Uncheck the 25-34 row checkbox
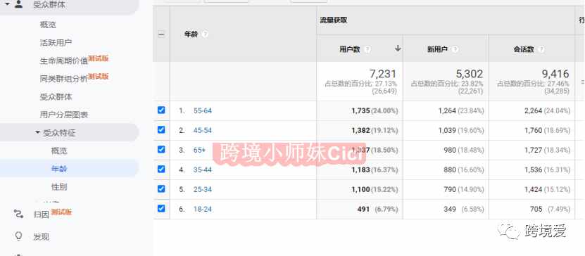 point(161,189)
